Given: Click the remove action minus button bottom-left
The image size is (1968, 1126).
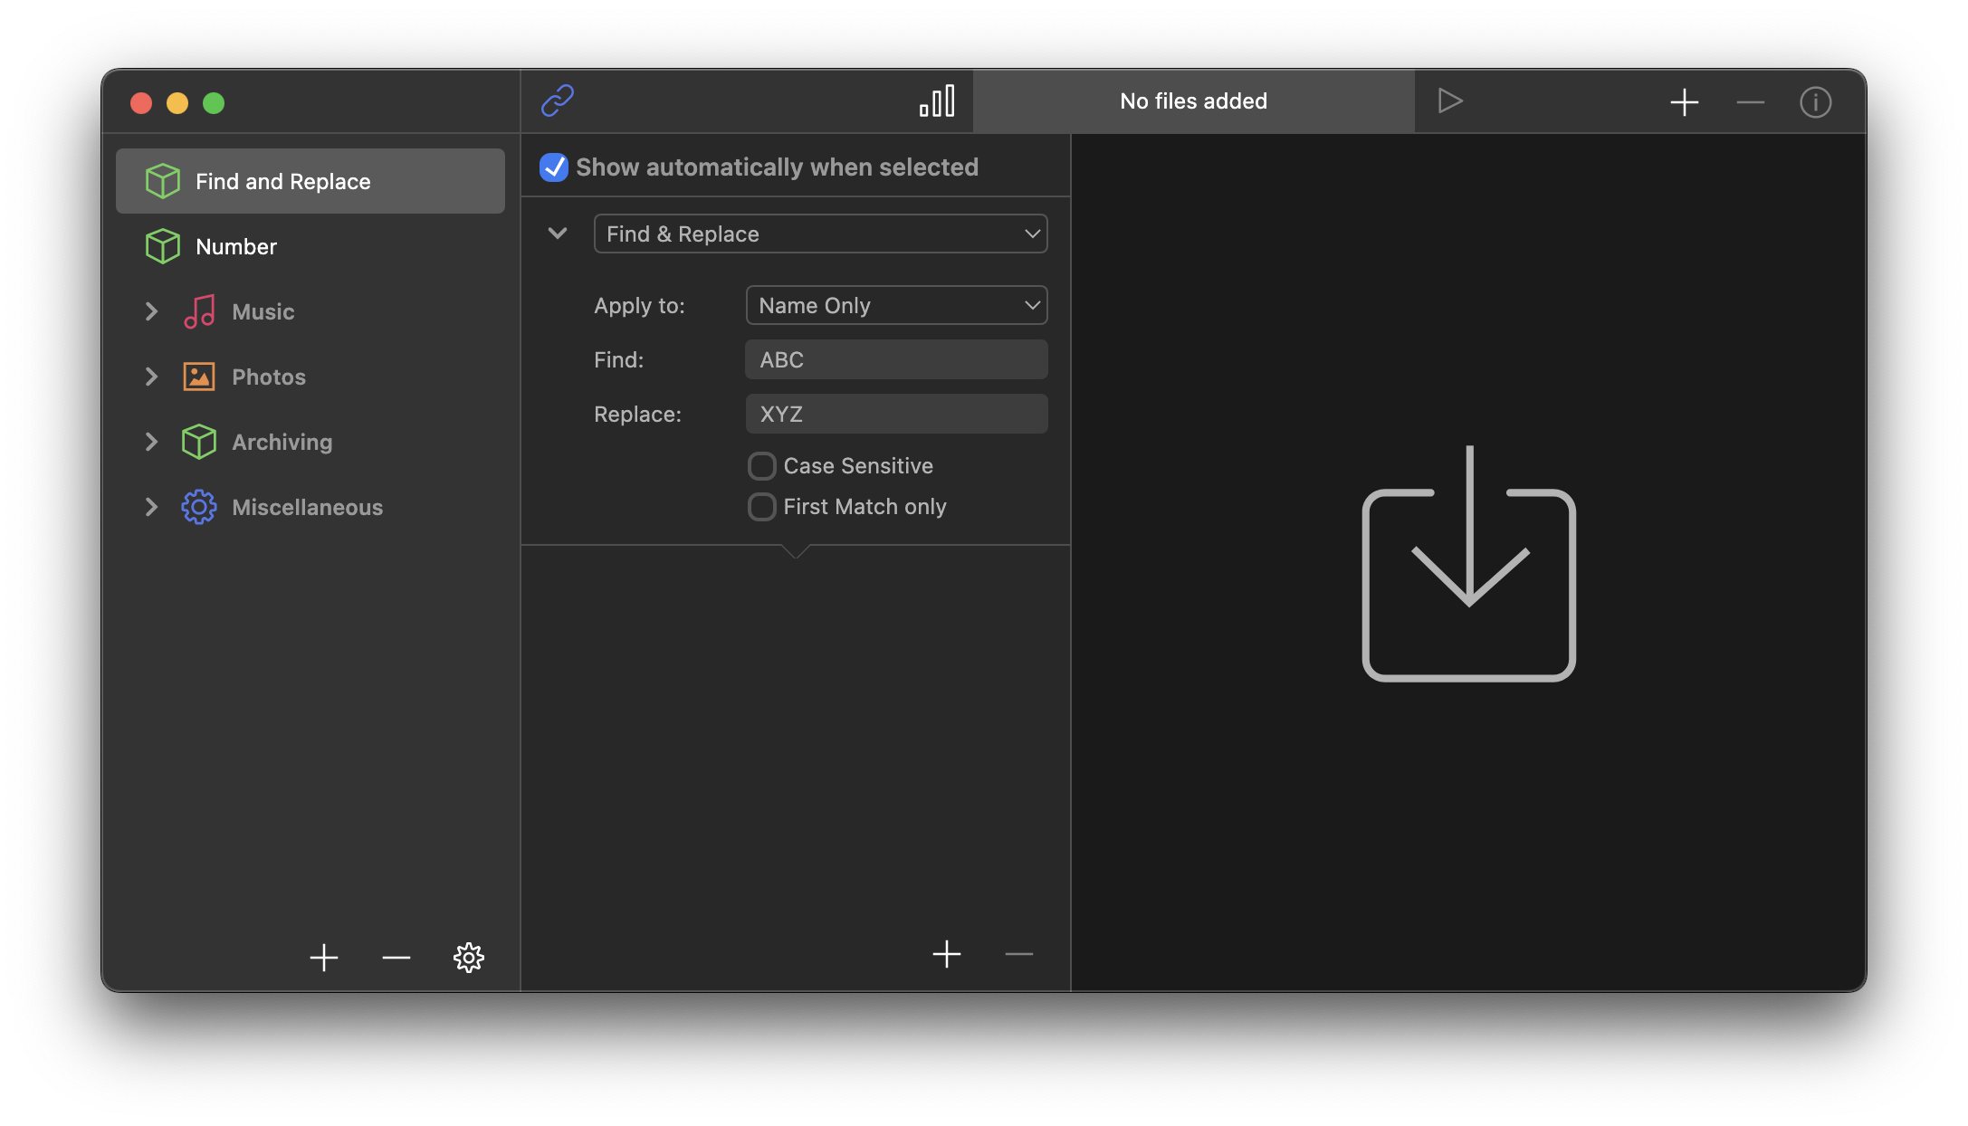Looking at the screenshot, I should [x=396, y=959].
